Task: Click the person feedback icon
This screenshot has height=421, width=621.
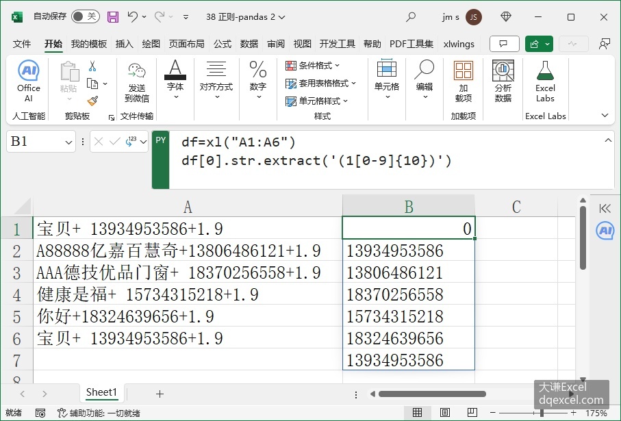Action: 604,44
